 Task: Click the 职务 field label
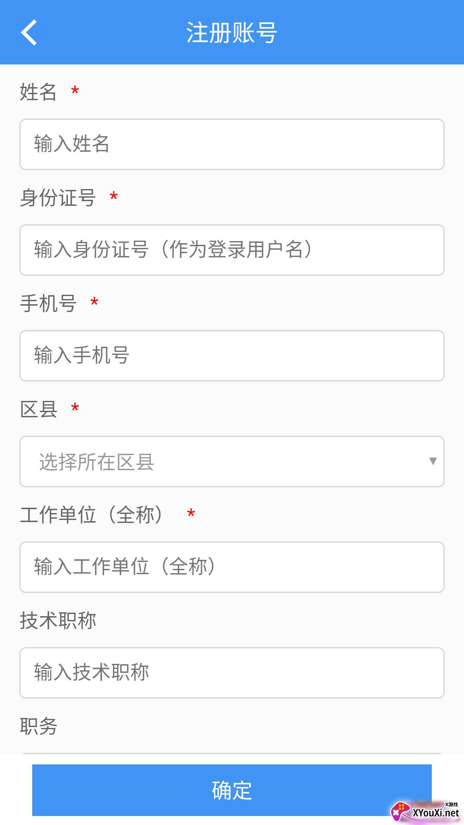pyautogui.click(x=39, y=726)
